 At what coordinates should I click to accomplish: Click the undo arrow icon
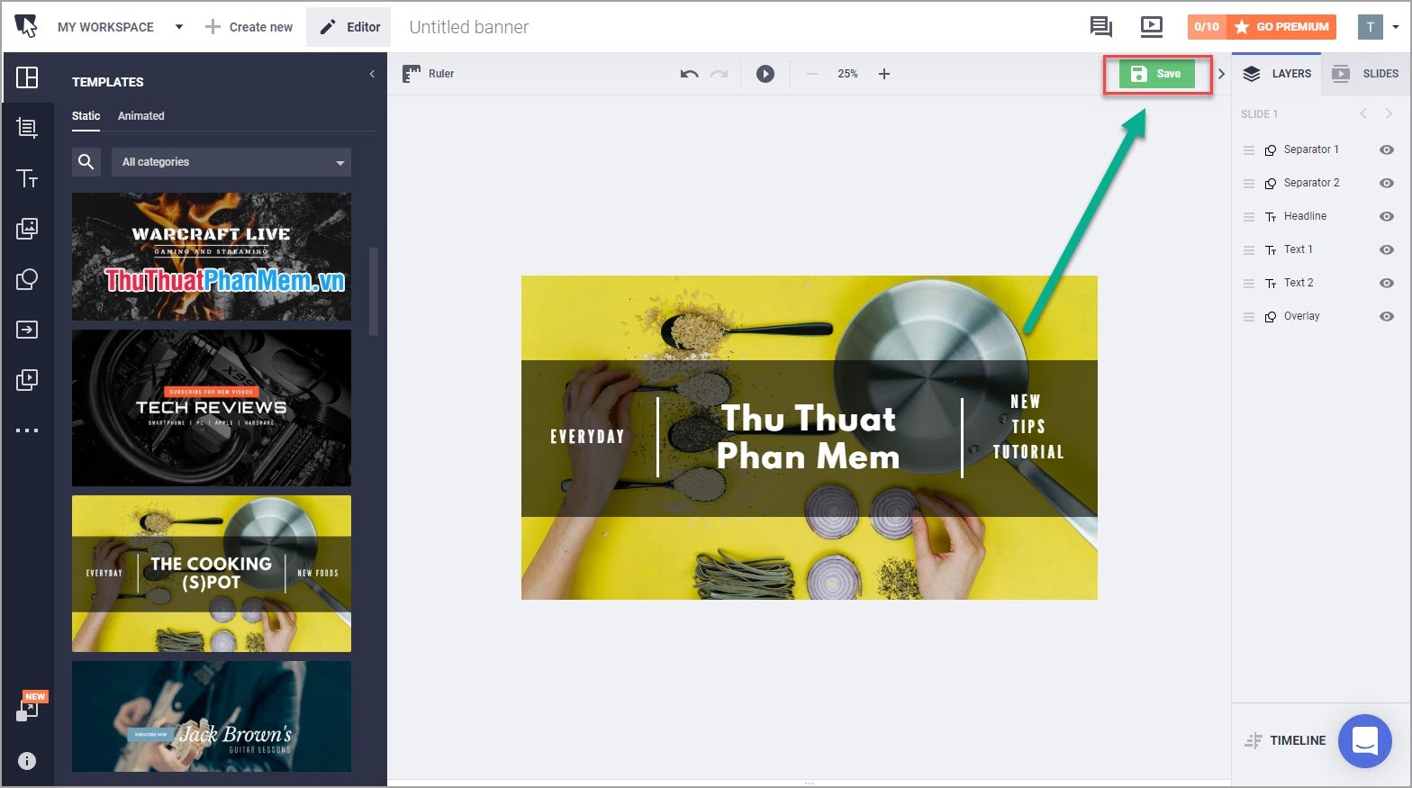[x=689, y=74]
